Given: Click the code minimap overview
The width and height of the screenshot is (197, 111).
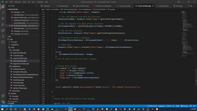Looking at the screenshot, I should click(x=188, y=34).
